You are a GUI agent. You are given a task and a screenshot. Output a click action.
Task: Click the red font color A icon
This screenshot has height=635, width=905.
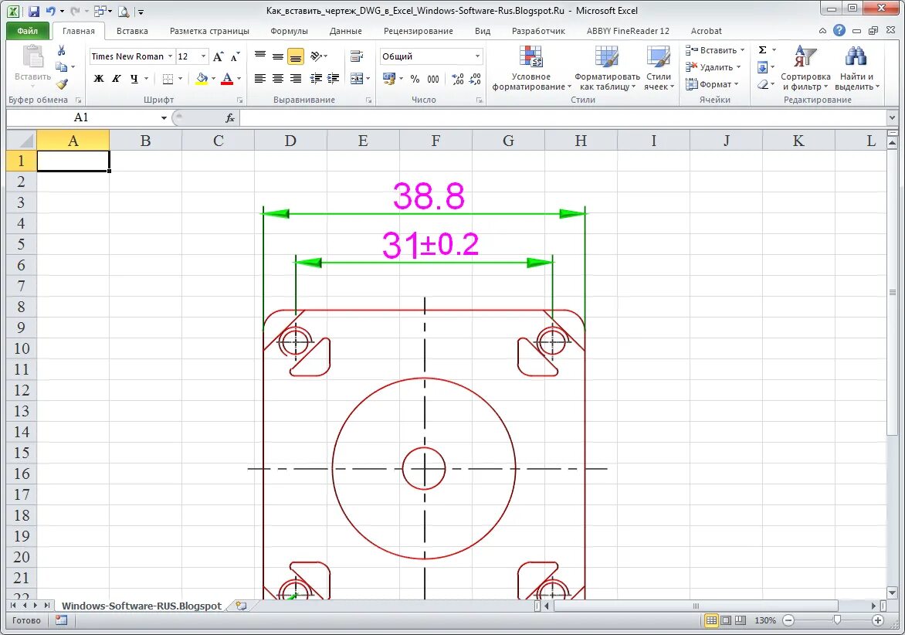(x=227, y=79)
